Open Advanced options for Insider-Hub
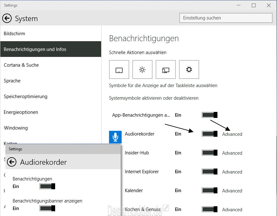The width and height of the screenshot is (277, 216). (232, 153)
